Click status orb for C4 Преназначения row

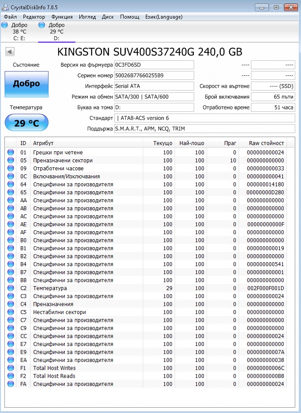click(x=11, y=304)
